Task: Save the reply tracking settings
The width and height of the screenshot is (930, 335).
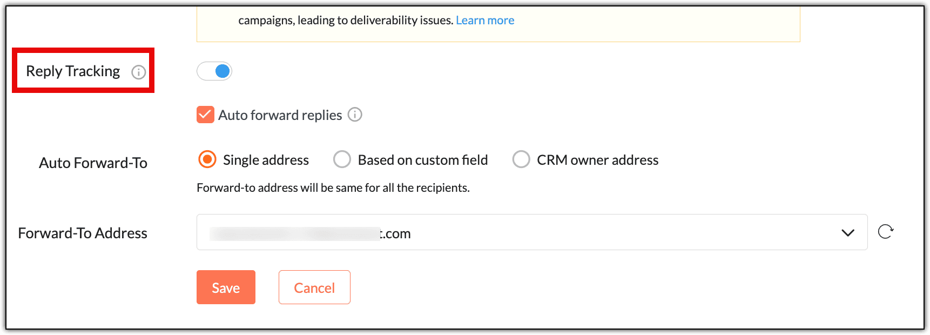Action: [226, 287]
